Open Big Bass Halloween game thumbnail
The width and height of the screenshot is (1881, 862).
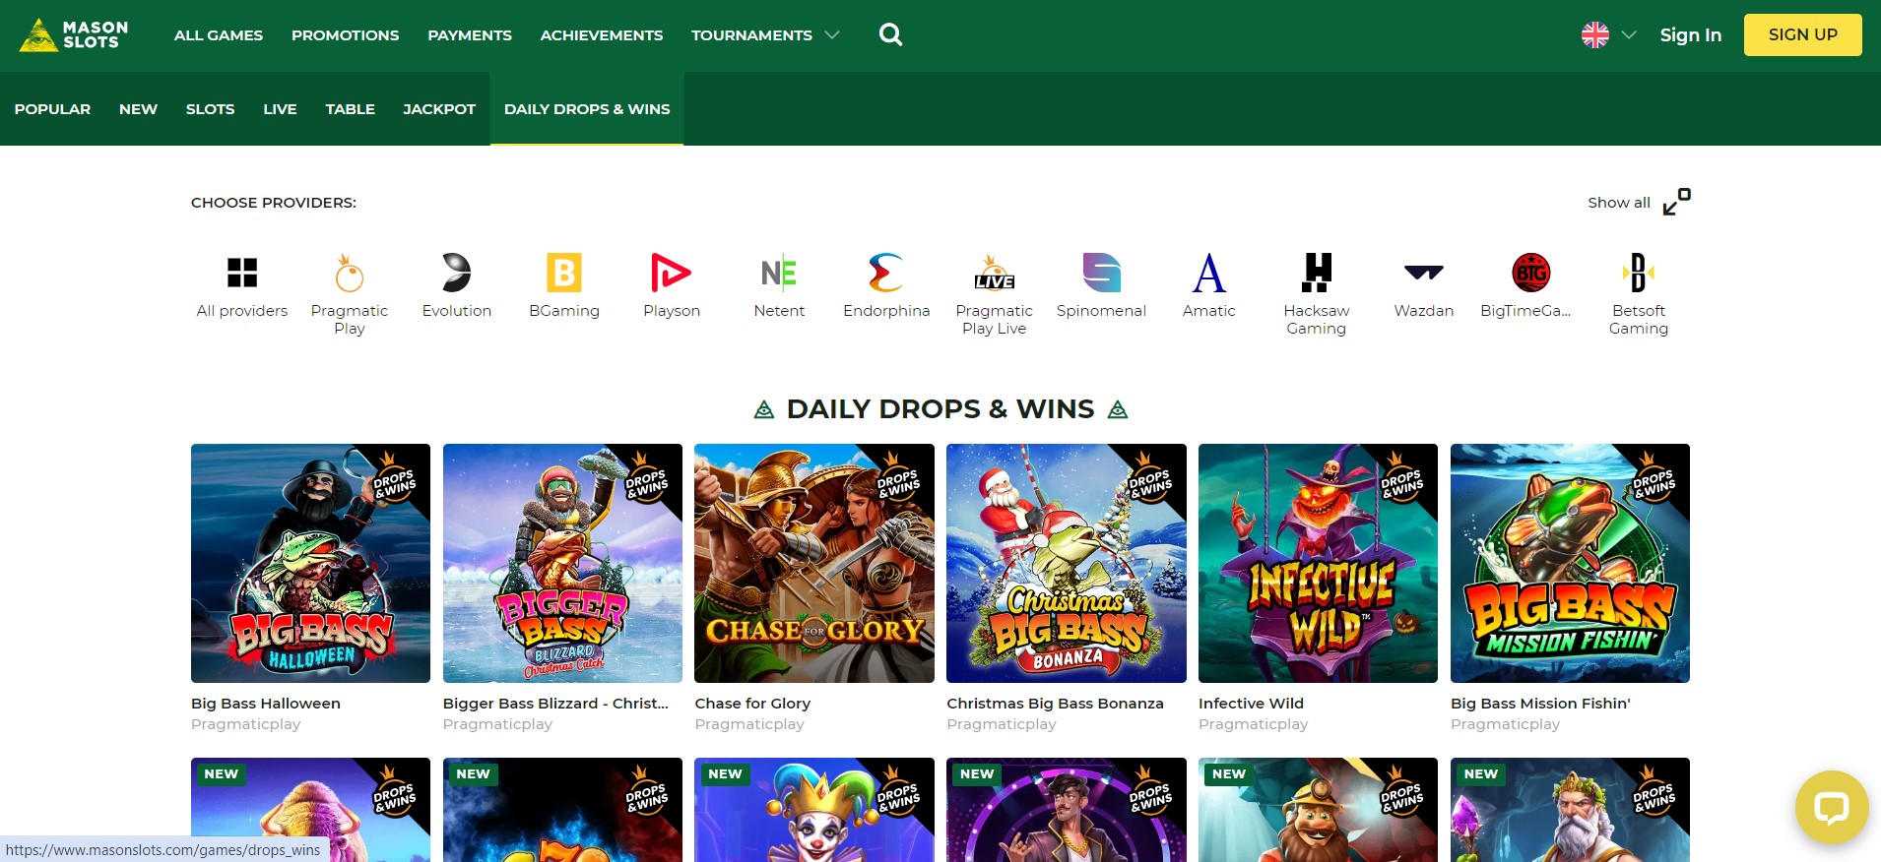[x=310, y=563]
